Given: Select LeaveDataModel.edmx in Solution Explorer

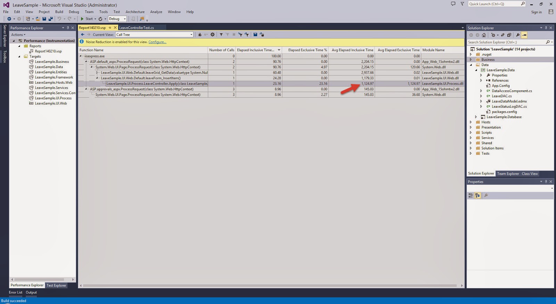Looking at the screenshot, I should [509, 101].
